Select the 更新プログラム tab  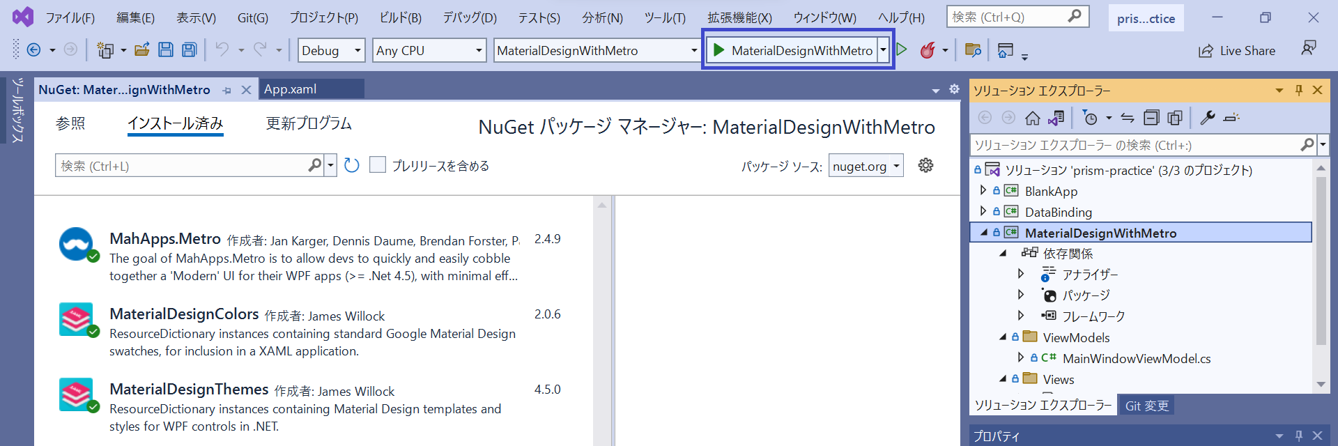309,123
